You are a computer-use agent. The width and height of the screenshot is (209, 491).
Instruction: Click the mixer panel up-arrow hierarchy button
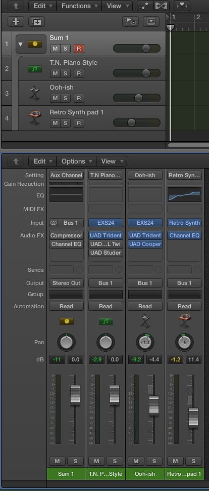[x=16, y=161]
